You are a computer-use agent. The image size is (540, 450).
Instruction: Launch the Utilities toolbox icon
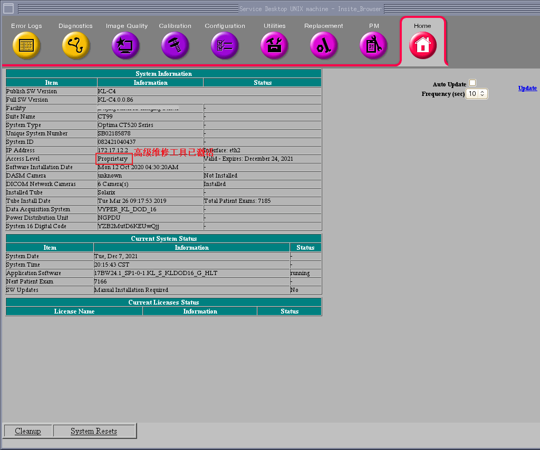click(x=274, y=46)
